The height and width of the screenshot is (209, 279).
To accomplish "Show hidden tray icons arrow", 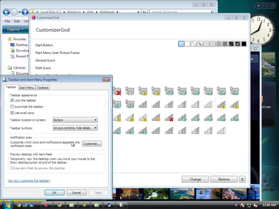I will [x=236, y=205].
